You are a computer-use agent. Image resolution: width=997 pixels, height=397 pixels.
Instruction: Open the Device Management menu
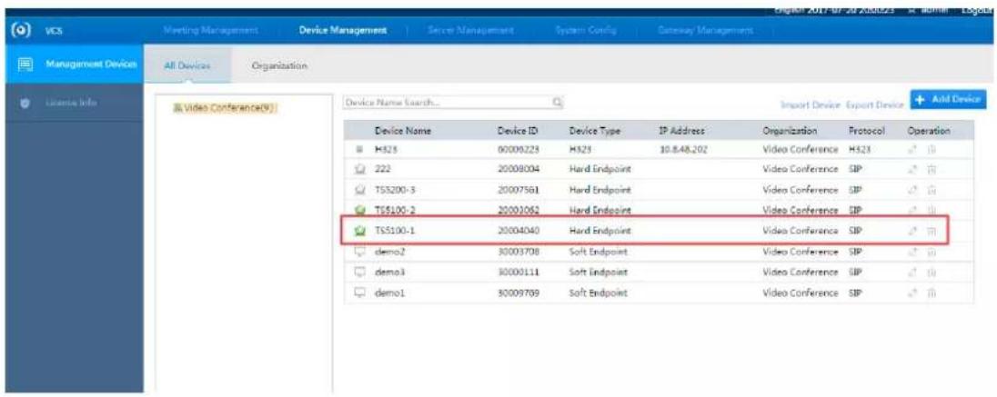[x=343, y=30]
